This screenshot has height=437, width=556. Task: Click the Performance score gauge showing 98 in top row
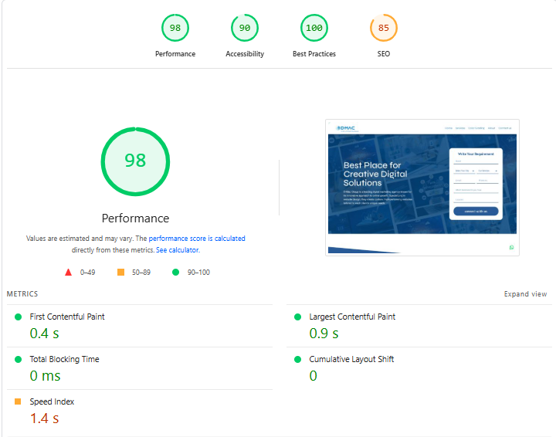coord(175,29)
